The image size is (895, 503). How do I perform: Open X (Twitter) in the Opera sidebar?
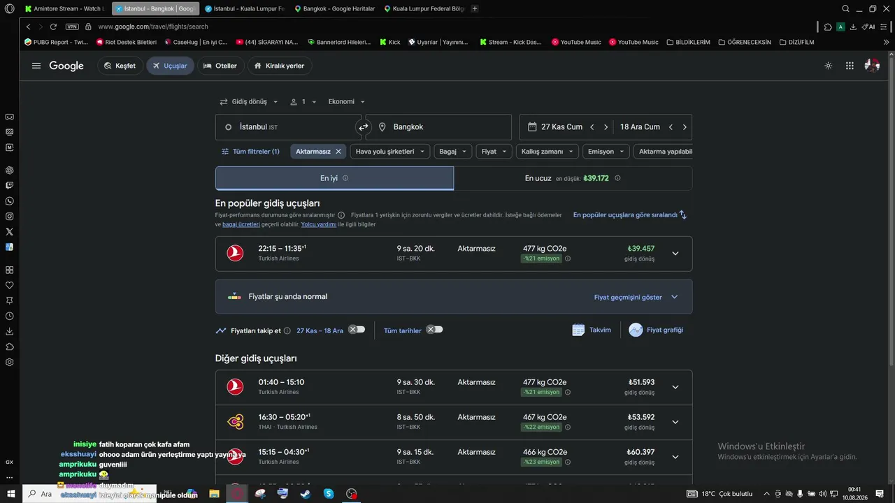click(x=10, y=231)
